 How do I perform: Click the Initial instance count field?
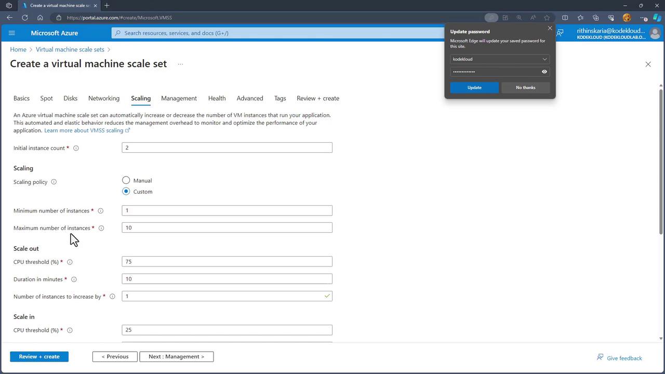[x=227, y=148]
